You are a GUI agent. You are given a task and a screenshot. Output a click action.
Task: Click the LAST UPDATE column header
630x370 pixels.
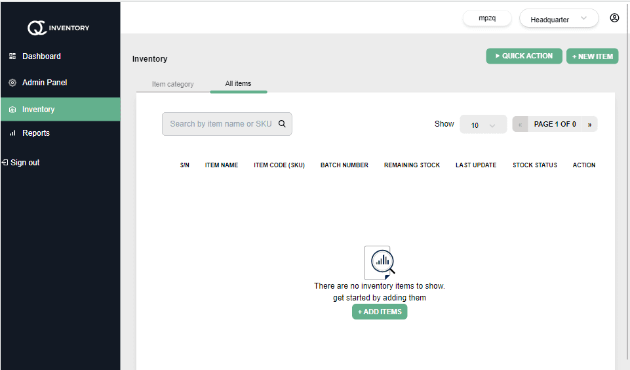coord(476,165)
